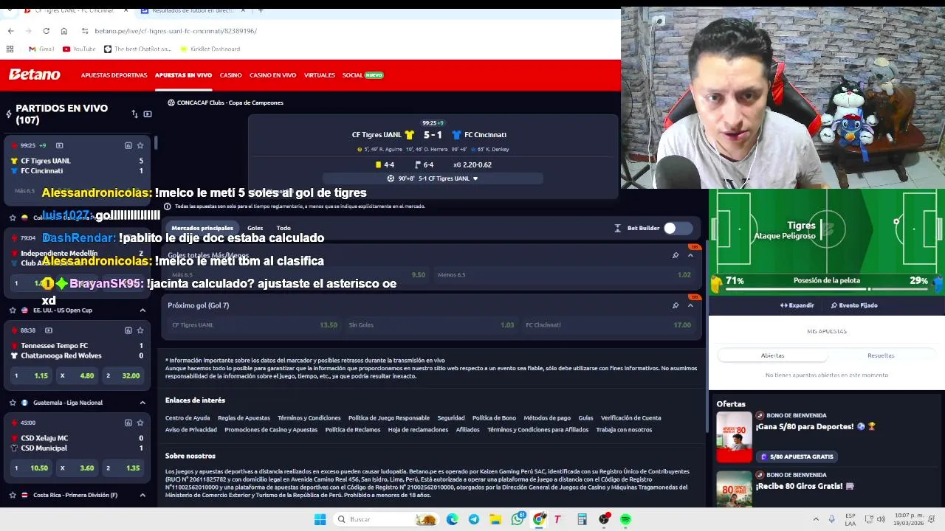The height and width of the screenshot is (531, 945).
Task: Open the Apuestas en Vivo menu
Action: pos(183,75)
